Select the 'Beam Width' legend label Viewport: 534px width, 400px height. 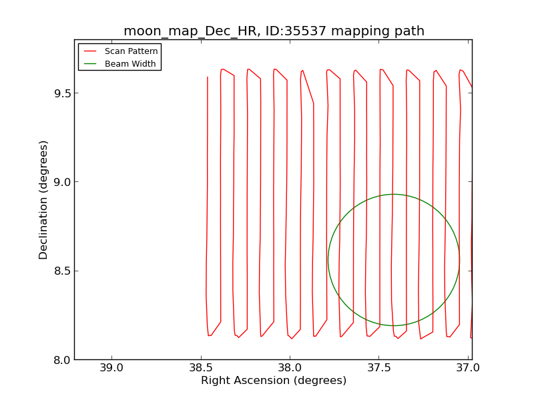(x=130, y=63)
